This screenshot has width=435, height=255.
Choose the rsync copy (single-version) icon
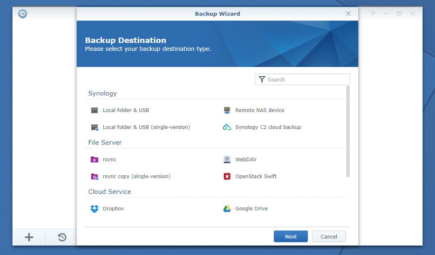(94, 177)
